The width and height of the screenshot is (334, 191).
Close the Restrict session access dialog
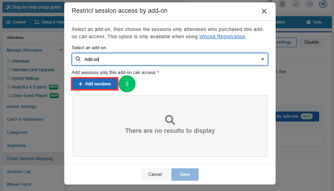point(264,11)
